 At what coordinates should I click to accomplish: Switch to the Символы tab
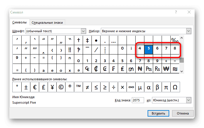[x=20, y=23]
